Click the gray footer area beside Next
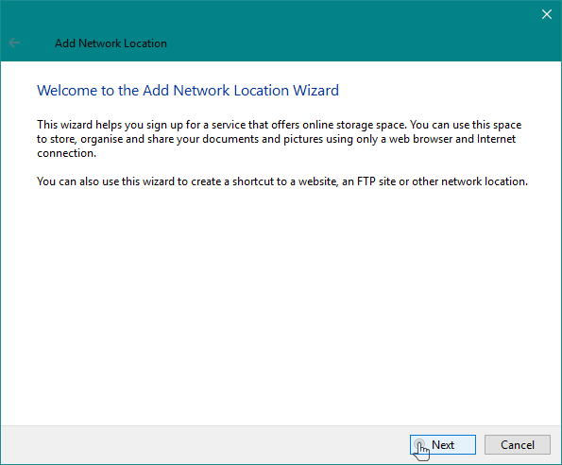This screenshot has width=562, height=465. (x=204, y=445)
